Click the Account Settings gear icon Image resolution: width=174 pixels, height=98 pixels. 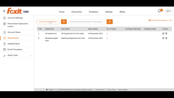coord(5,18)
